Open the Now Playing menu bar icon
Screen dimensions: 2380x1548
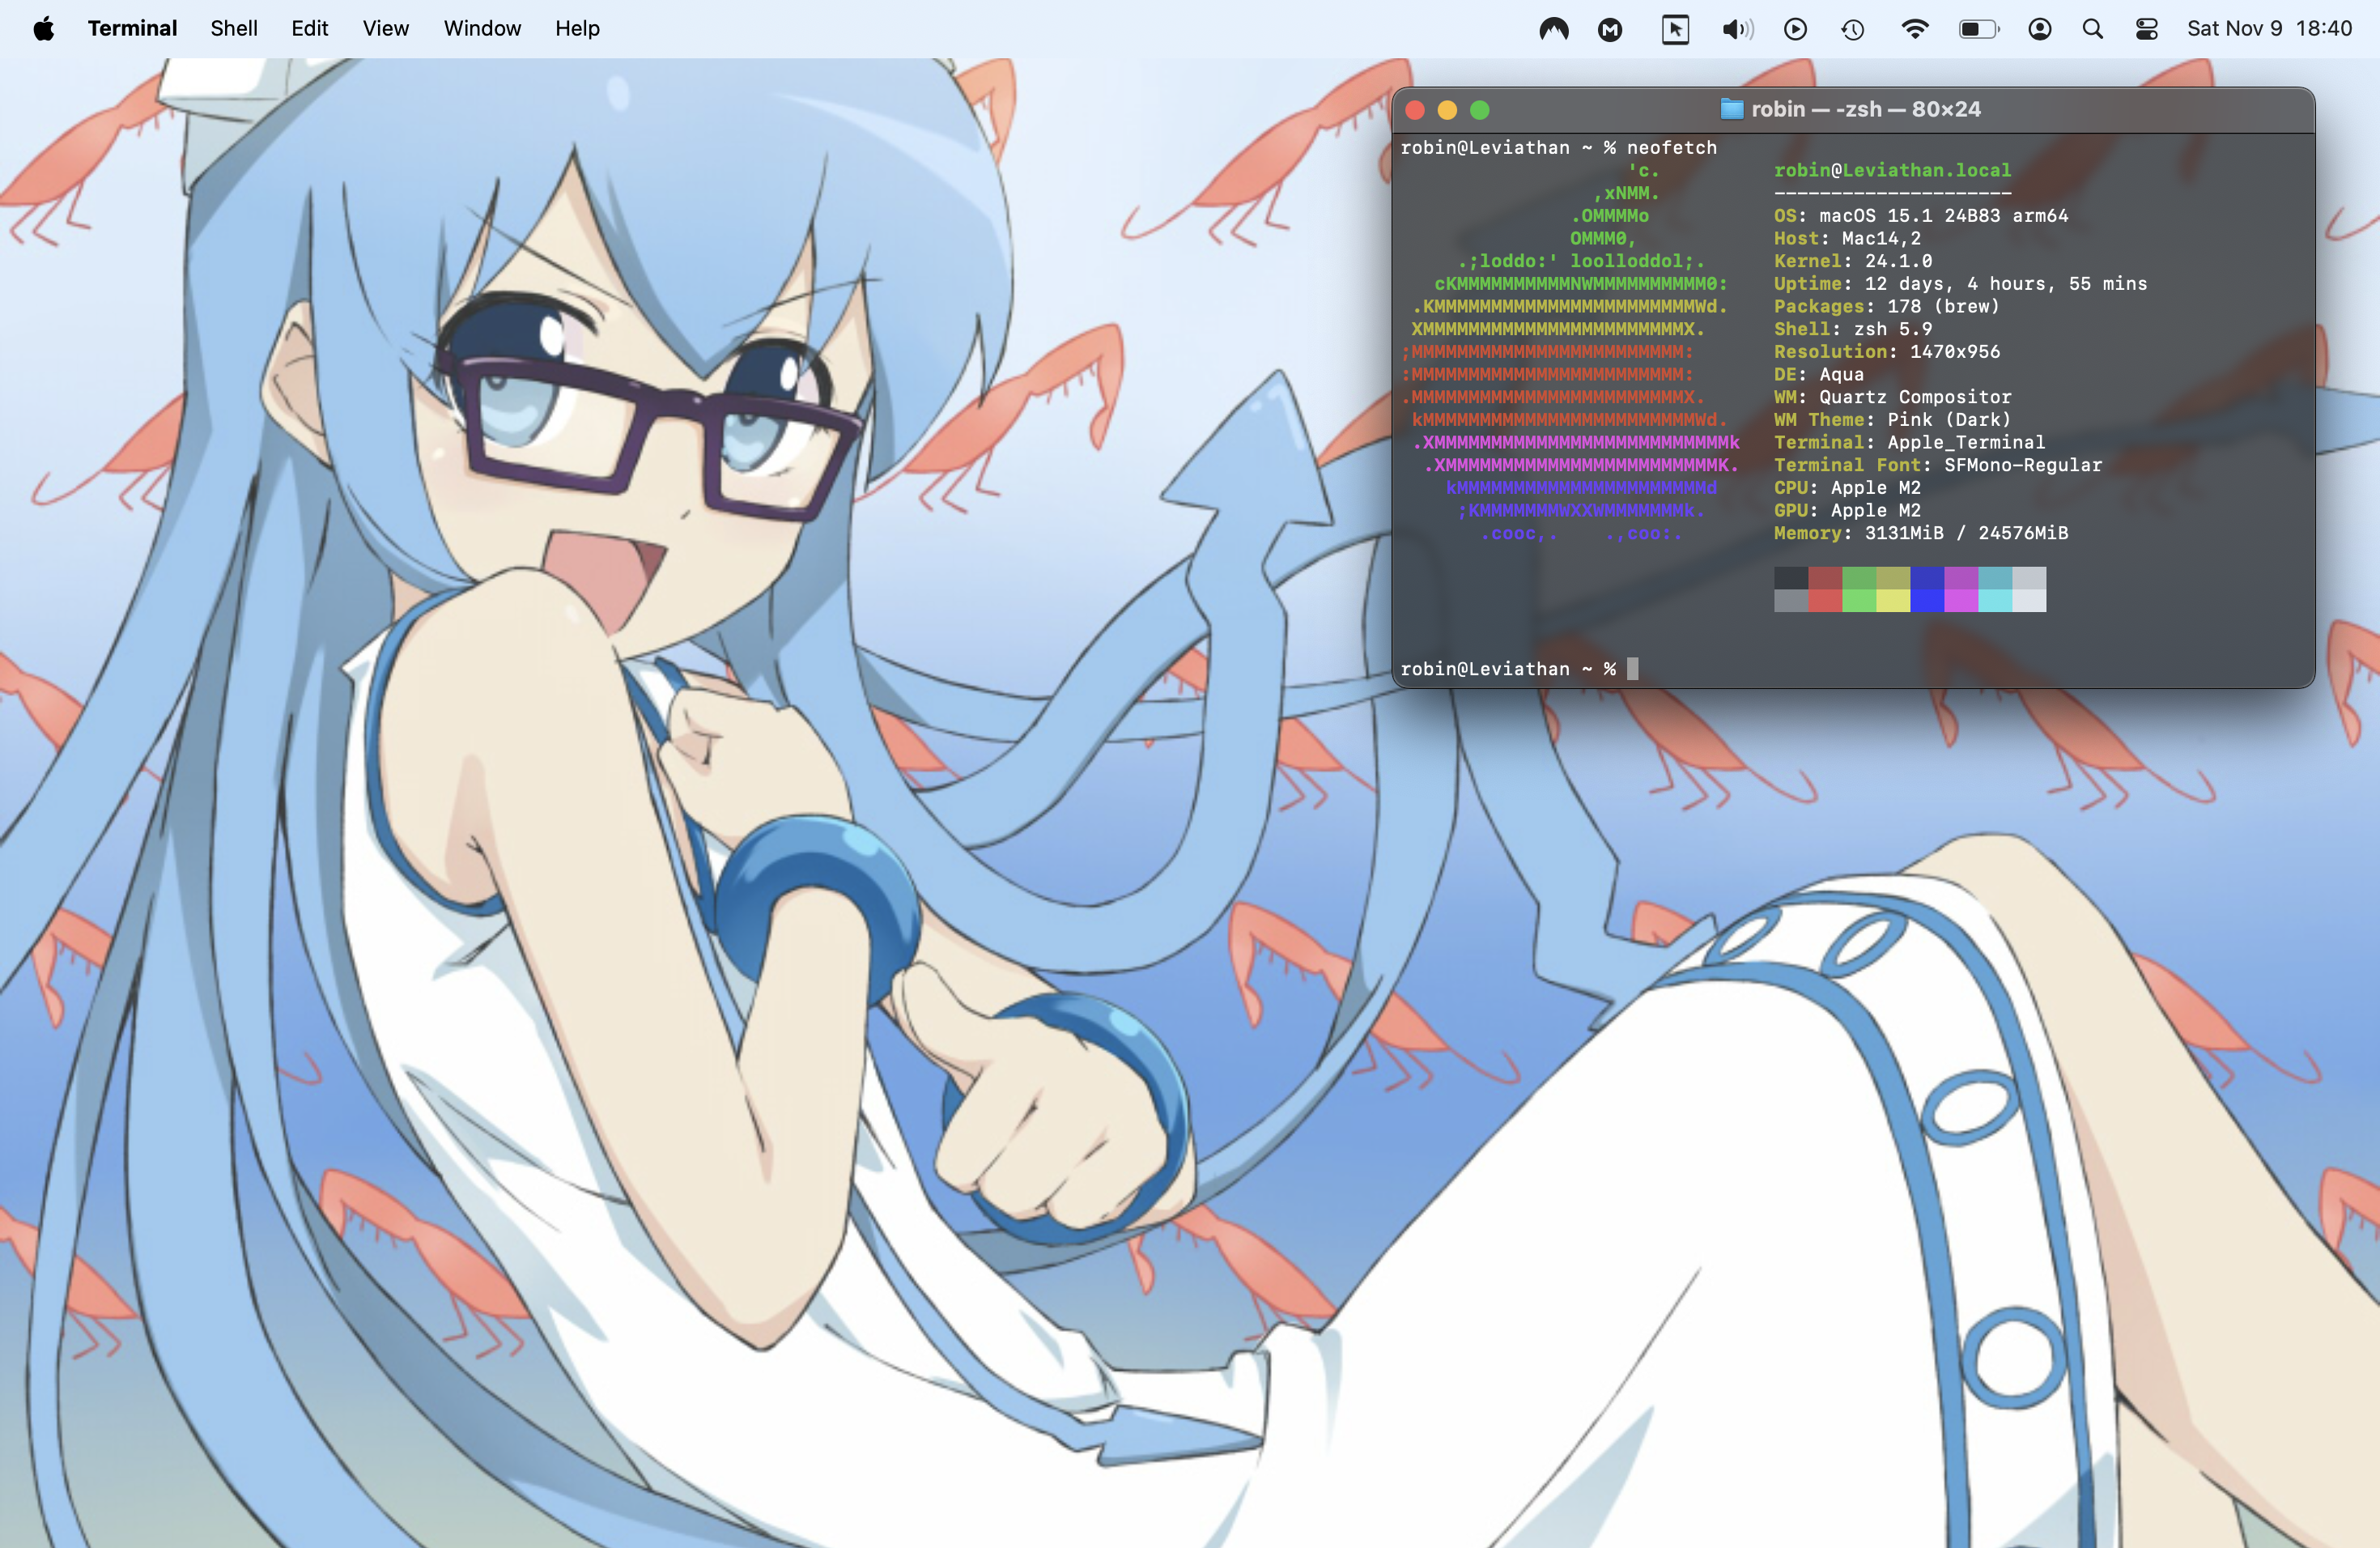[1795, 29]
